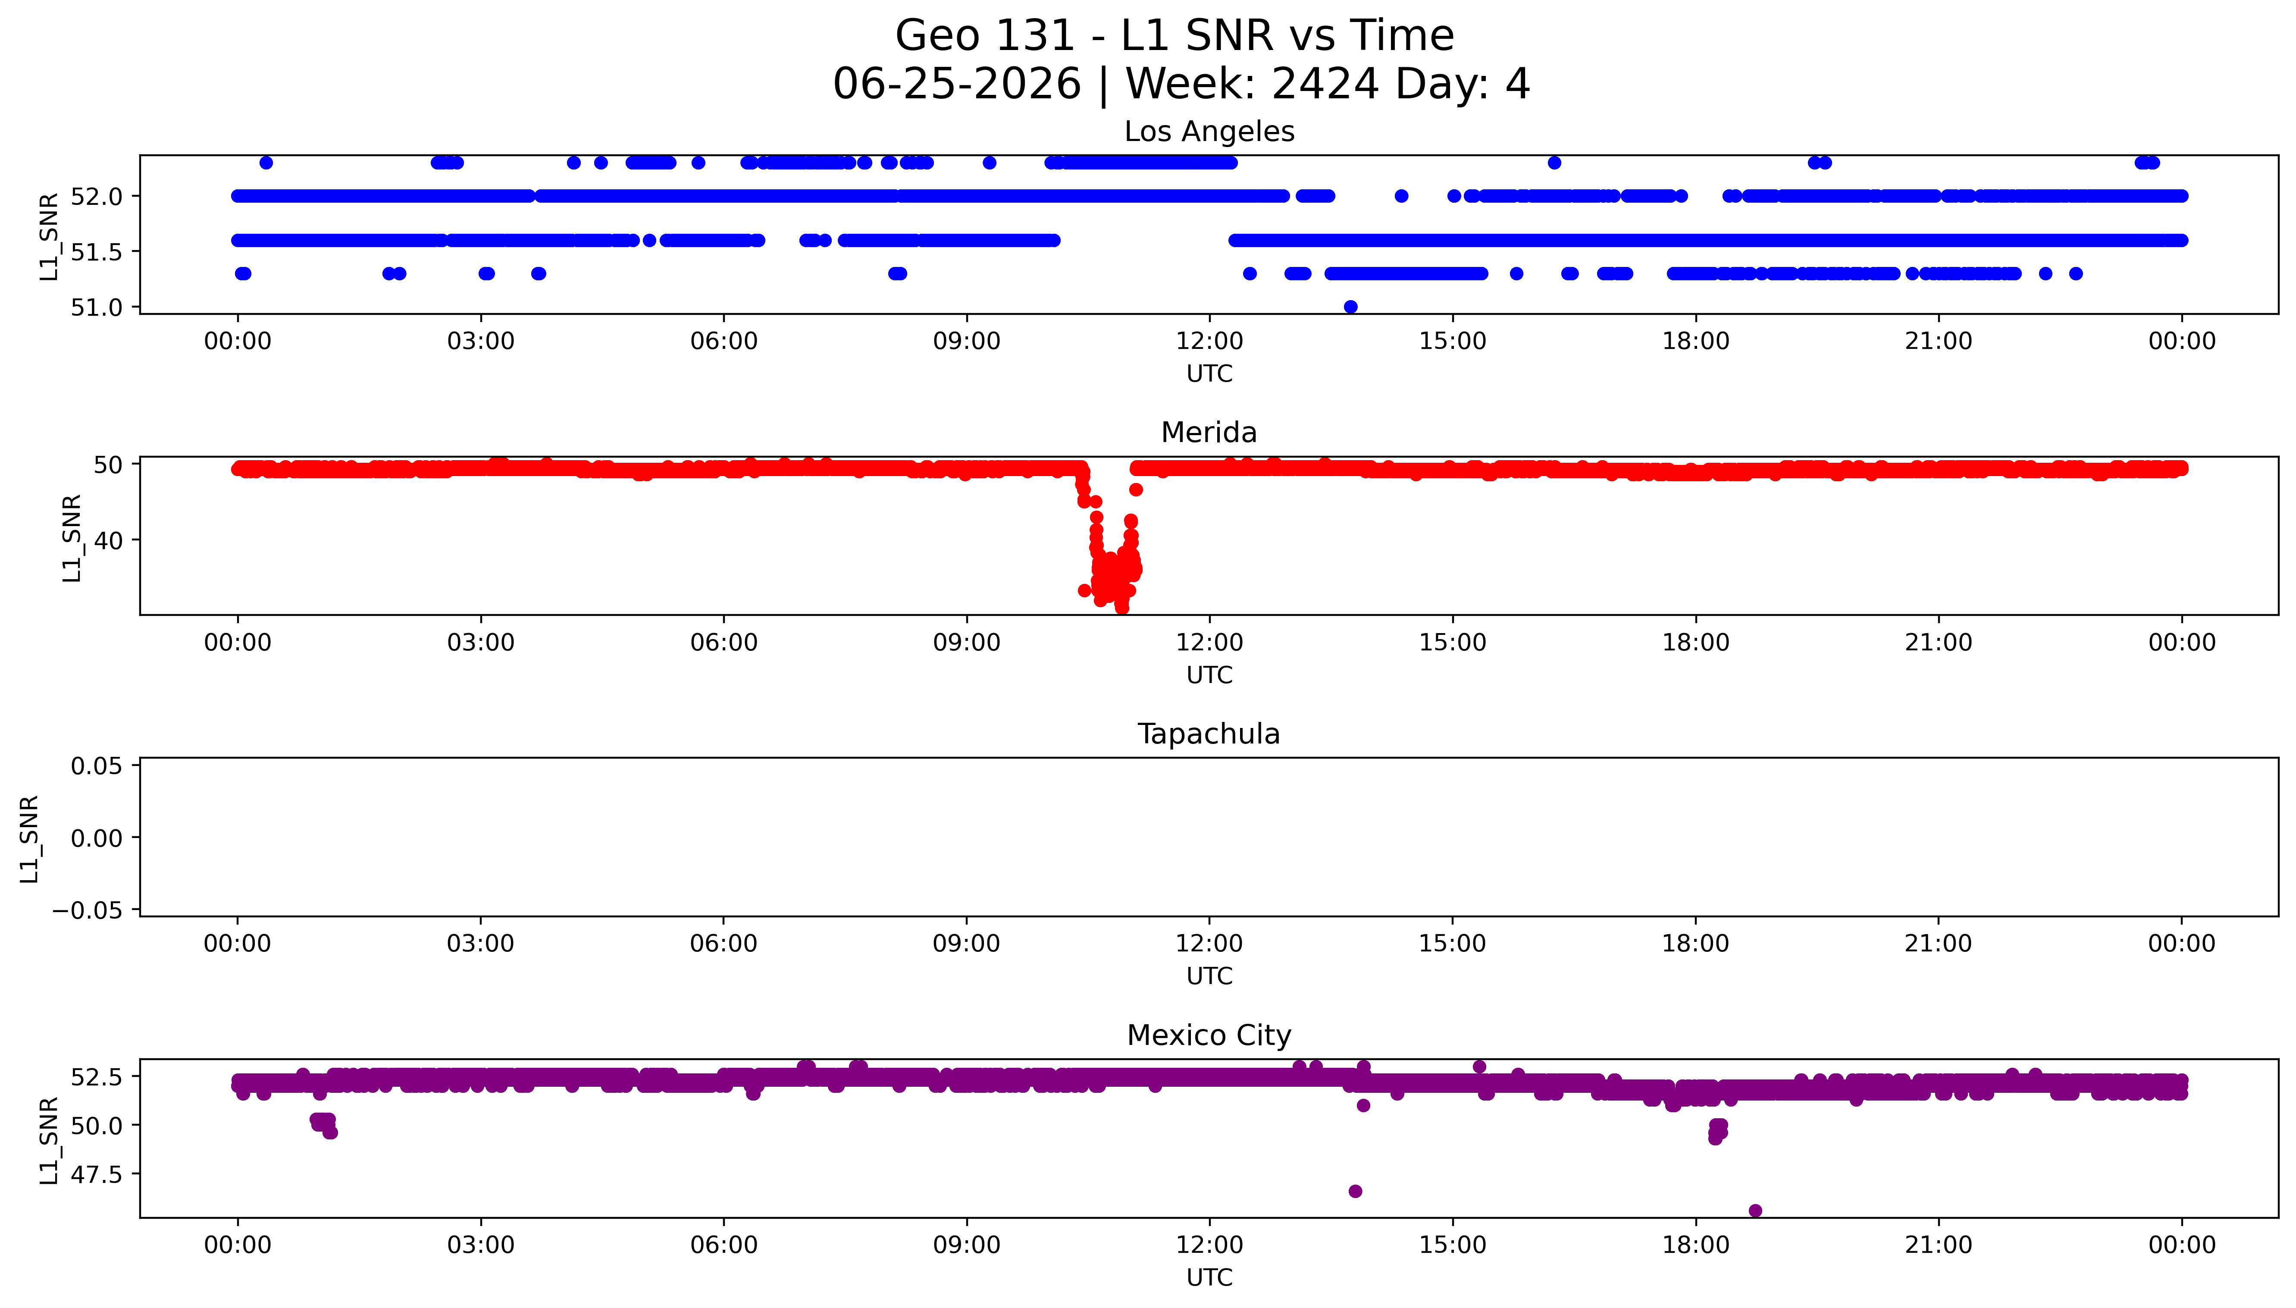Click the Mexico City subplot title
The width and height of the screenshot is (2296, 1308).
click(x=1209, y=1035)
